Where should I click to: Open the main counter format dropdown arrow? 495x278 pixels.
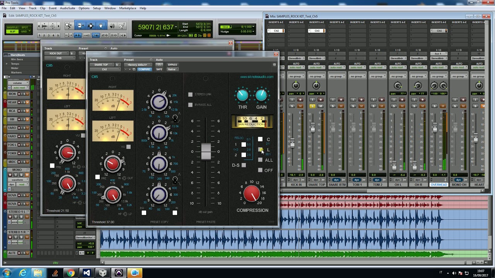pos(176,27)
